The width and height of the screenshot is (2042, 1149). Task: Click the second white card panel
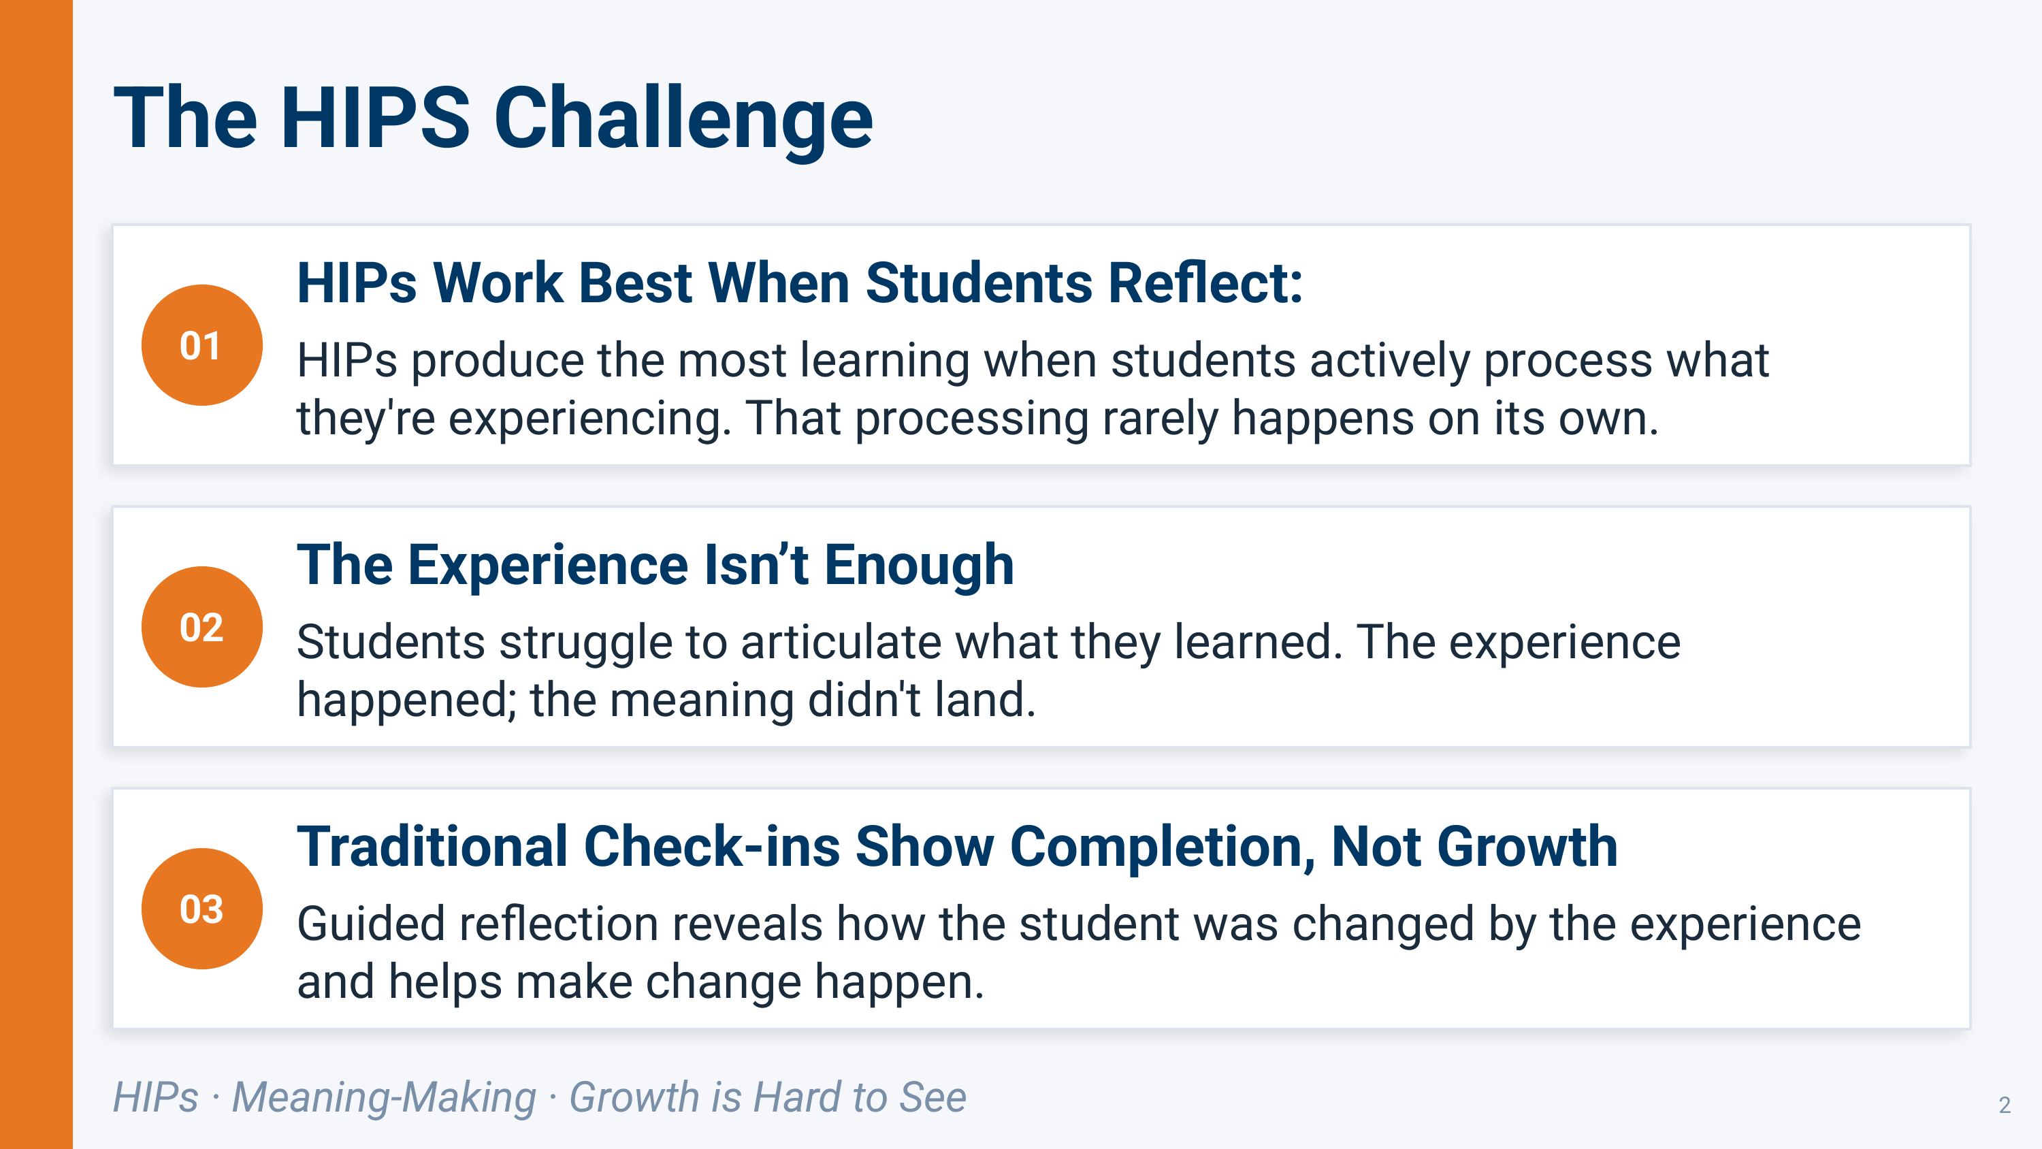pos(1041,626)
